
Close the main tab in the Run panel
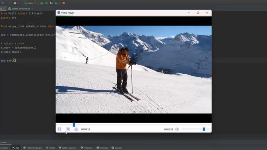(x=9, y=142)
